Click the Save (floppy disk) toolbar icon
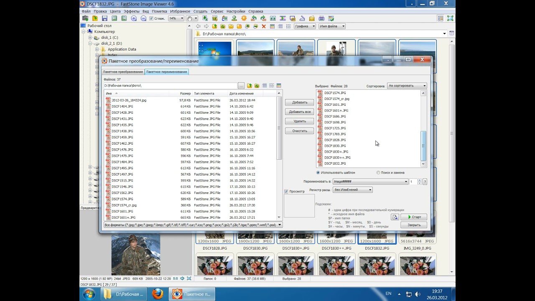 104,18
